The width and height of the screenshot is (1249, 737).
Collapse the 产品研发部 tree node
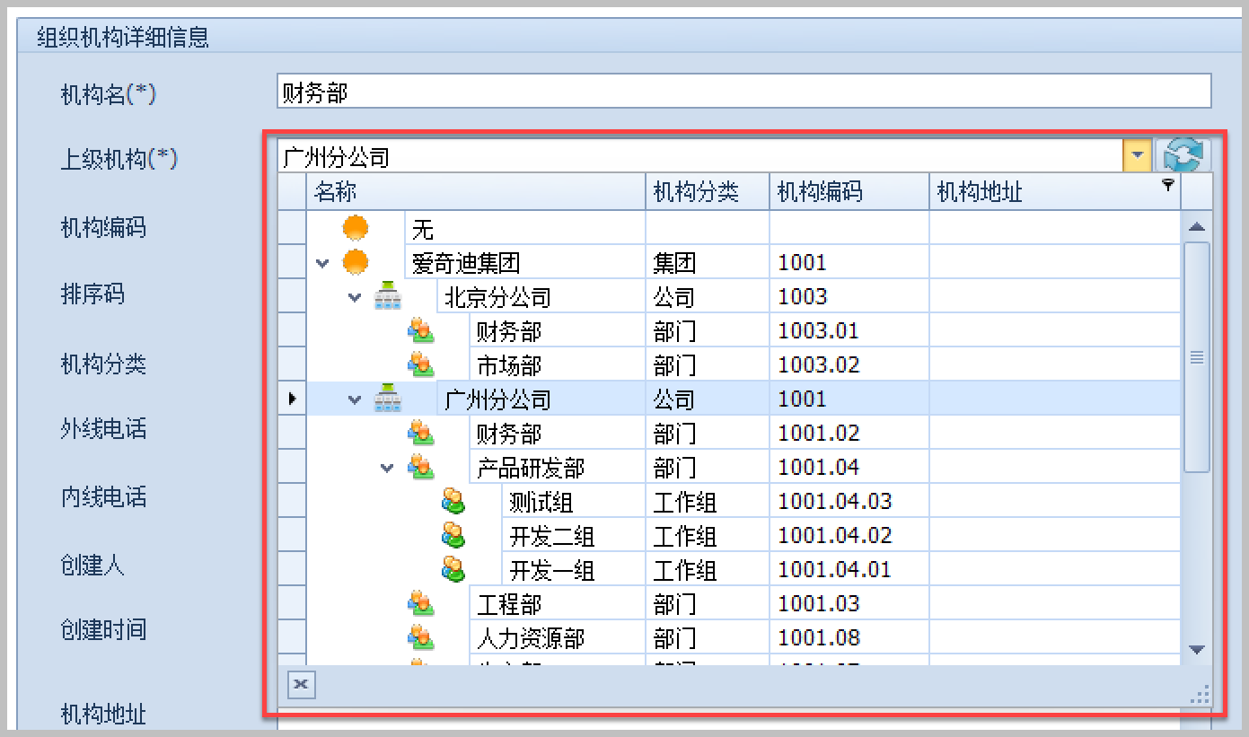click(x=388, y=469)
